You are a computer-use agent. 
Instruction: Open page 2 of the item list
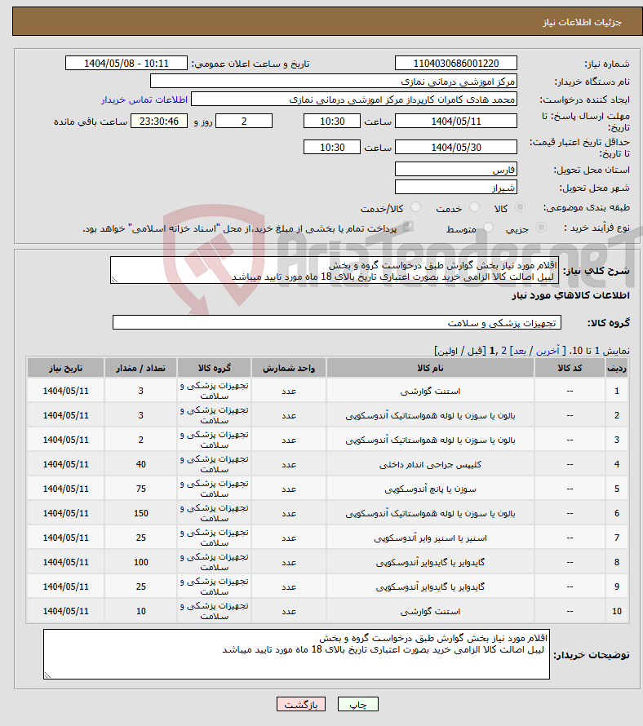504,351
